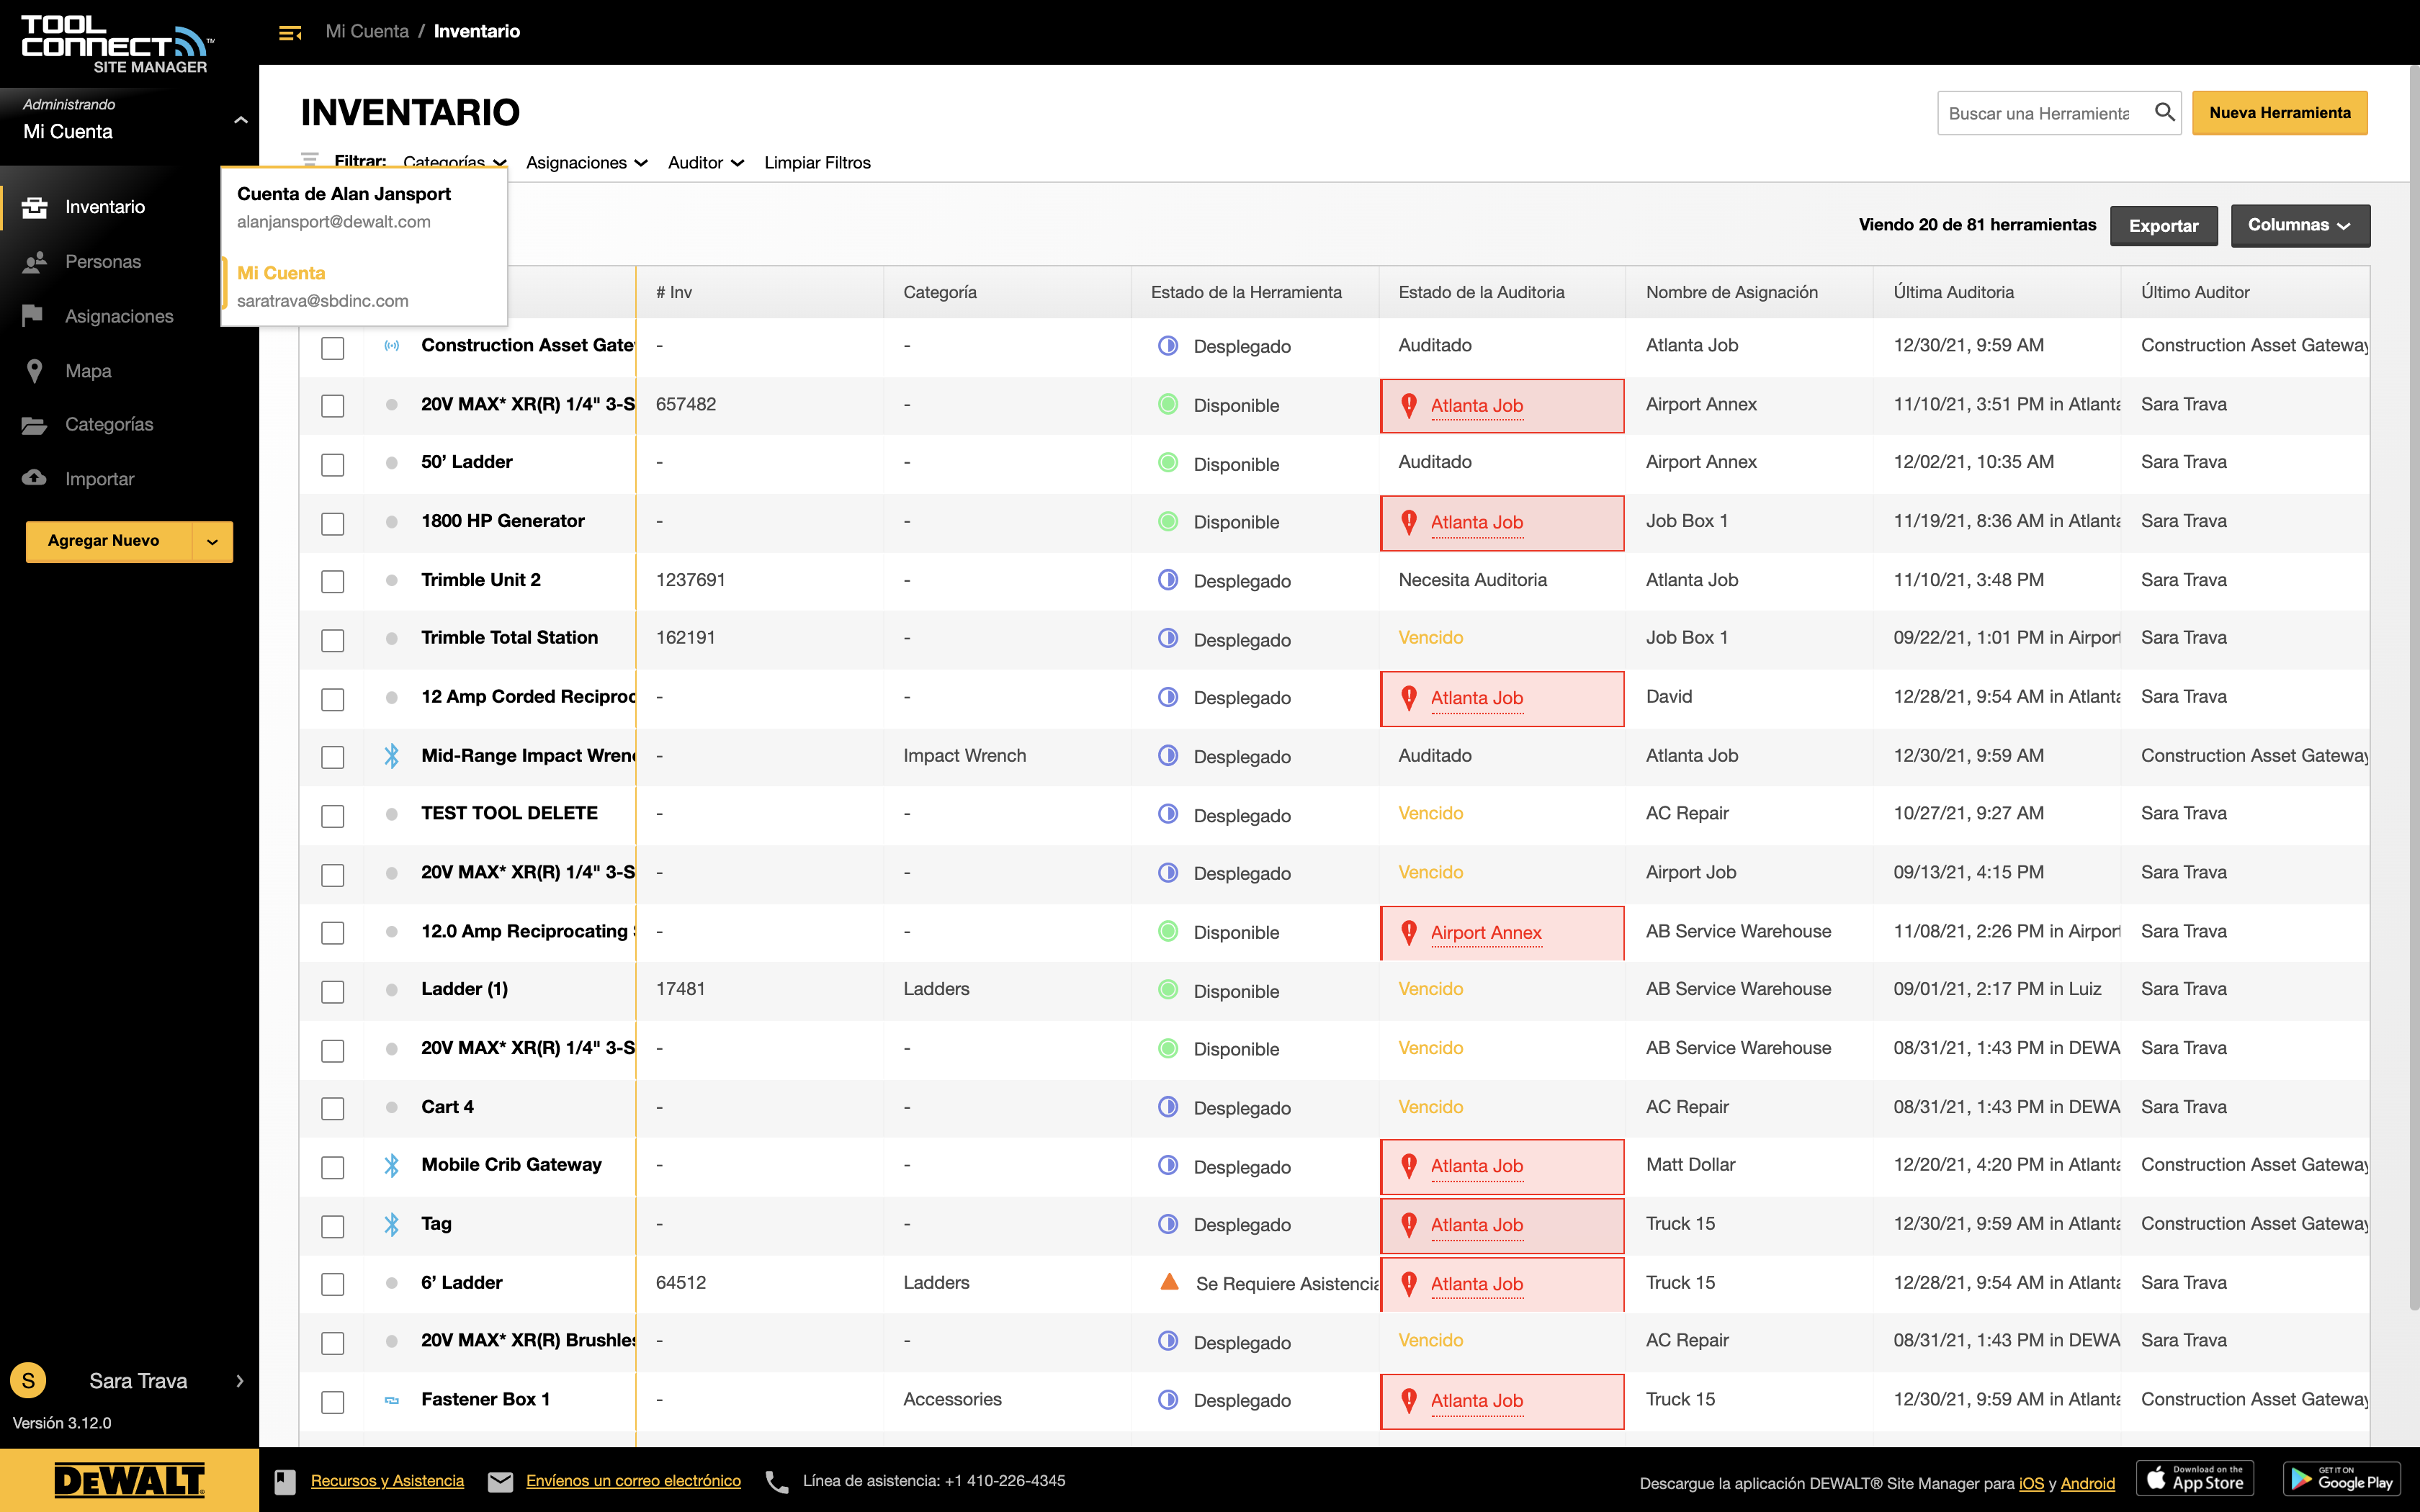This screenshot has height=1512, width=2420.
Task: Open Importar in sidebar
Action: 100,479
